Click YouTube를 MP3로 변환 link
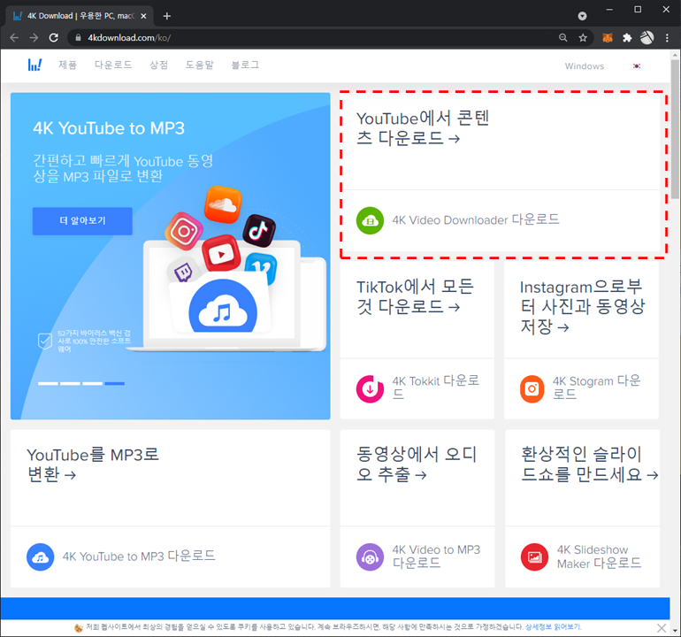This screenshot has height=637, width=681. tap(93, 464)
